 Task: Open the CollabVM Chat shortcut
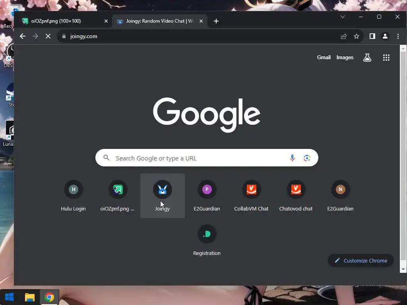(x=252, y=196)
